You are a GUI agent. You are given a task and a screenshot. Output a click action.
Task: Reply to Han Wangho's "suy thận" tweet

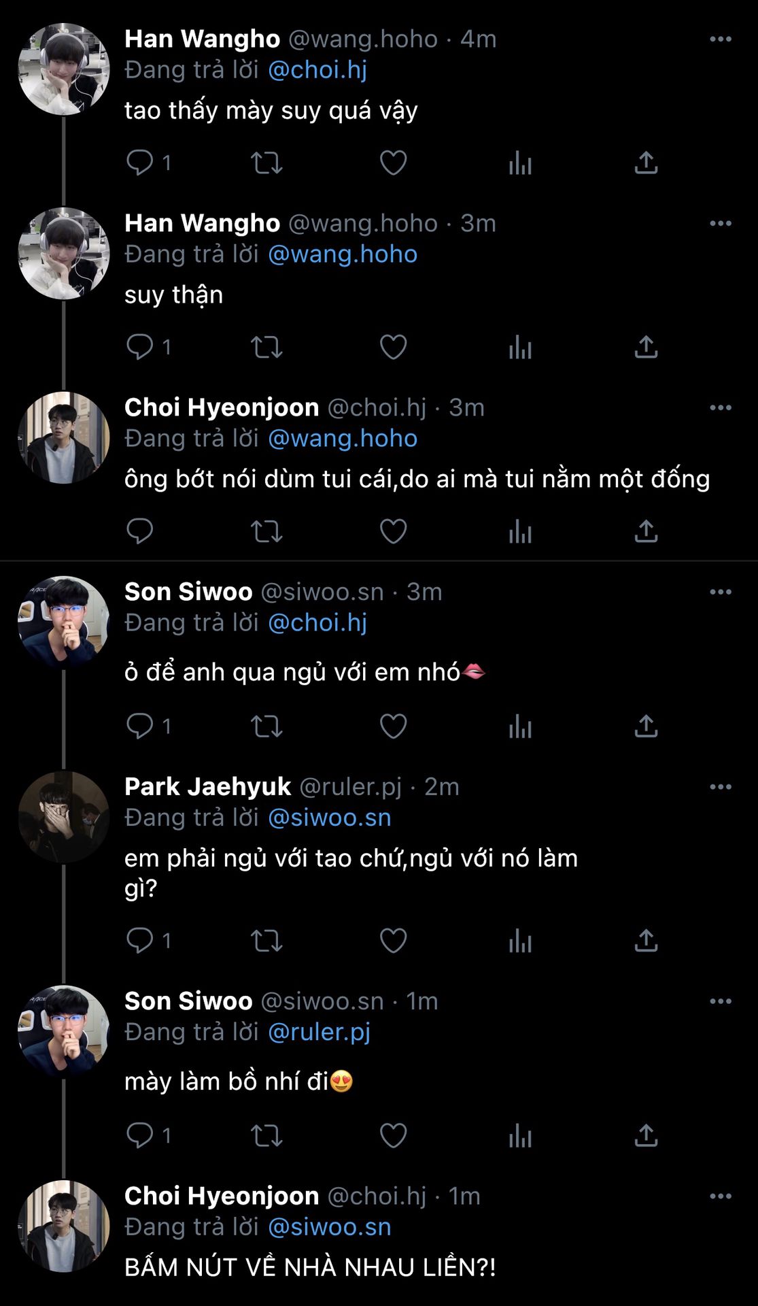(140, 347)
